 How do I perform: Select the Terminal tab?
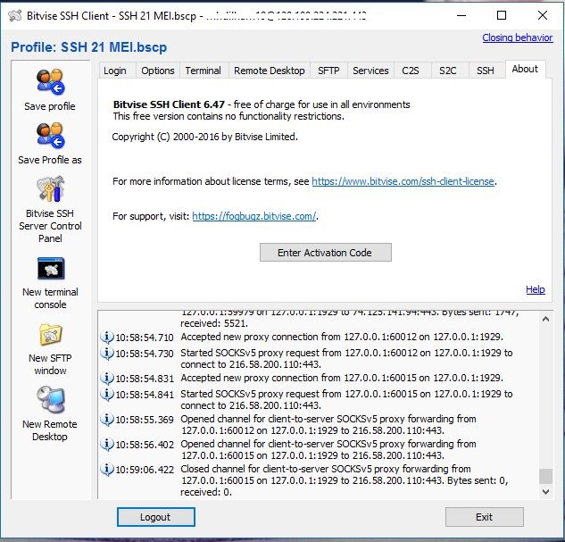pos(204,71)
